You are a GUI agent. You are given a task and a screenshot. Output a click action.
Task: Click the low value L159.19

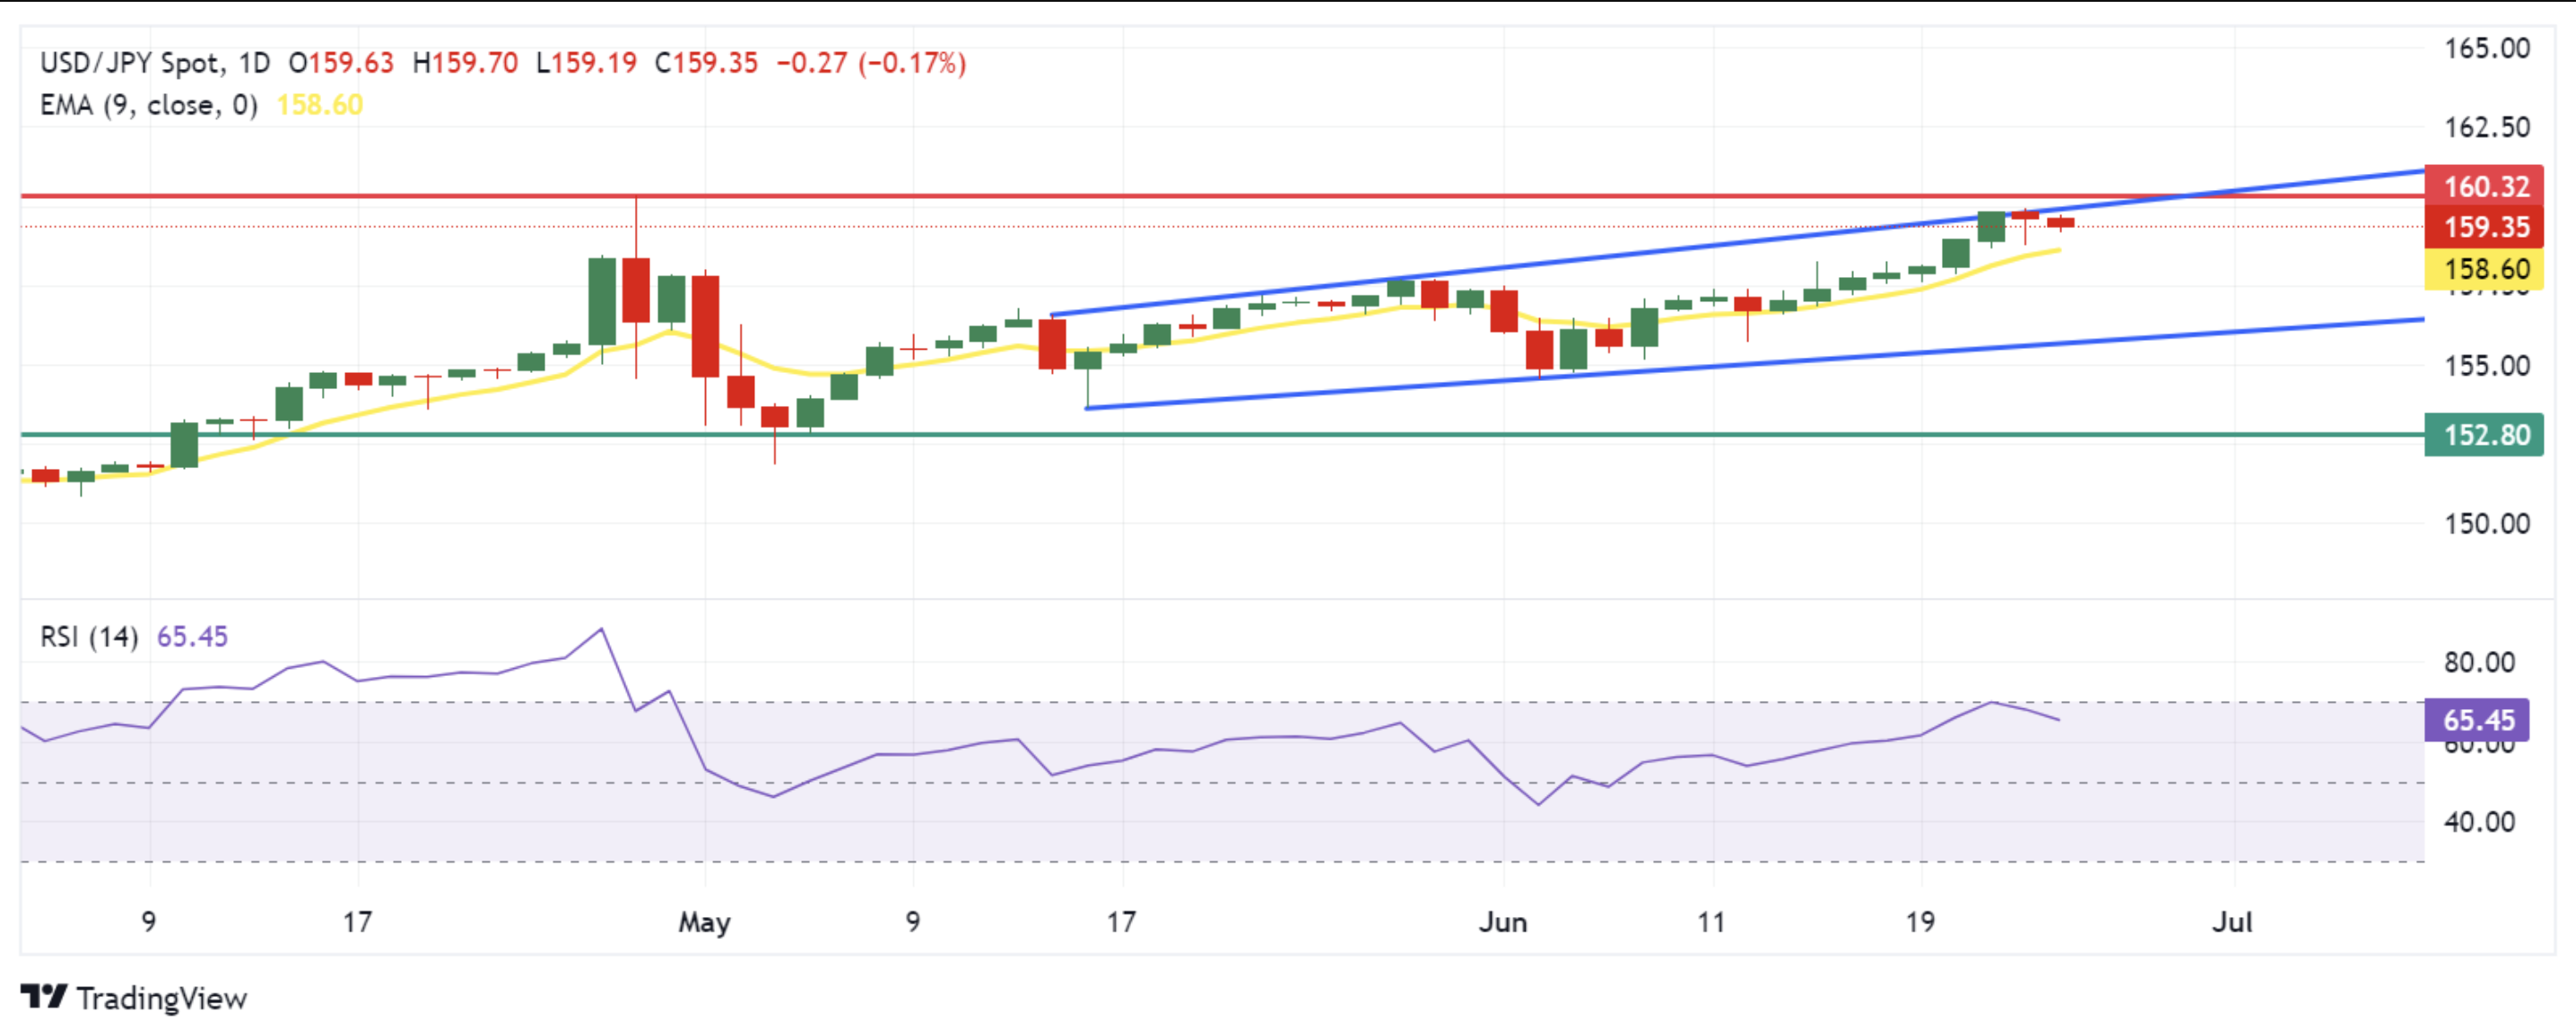[x=586, y=63]
